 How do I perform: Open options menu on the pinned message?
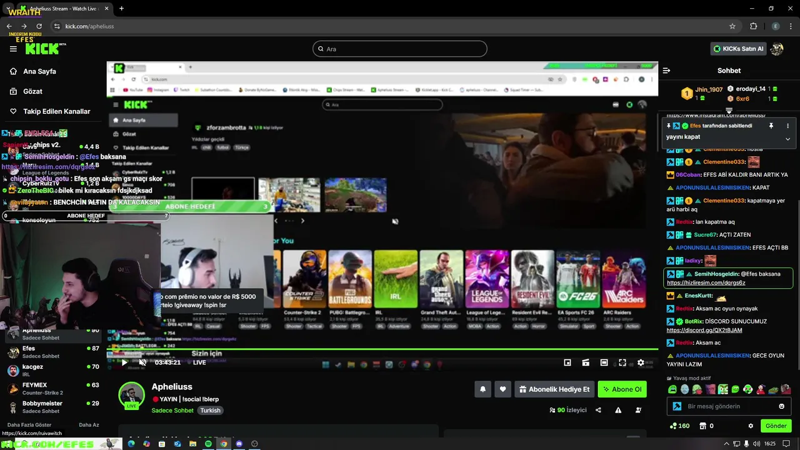787,126
